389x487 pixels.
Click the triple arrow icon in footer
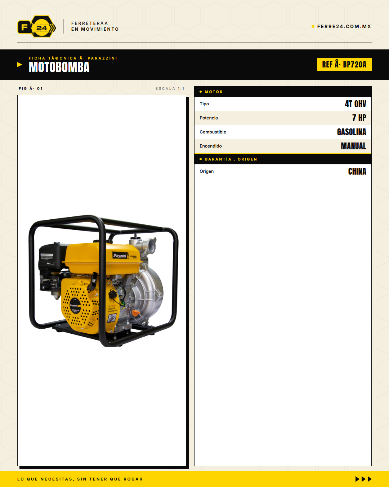[x=363, y=479]
